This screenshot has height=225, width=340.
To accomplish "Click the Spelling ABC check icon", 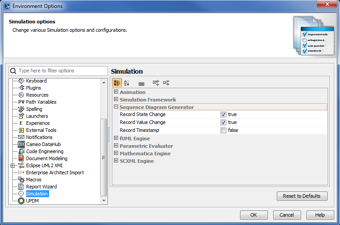I will click(x=21, y=109).
